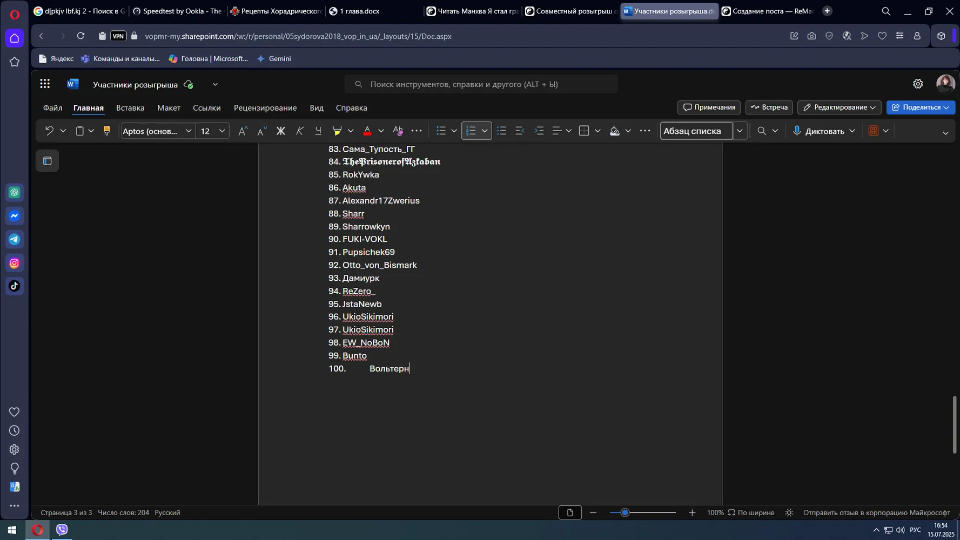Decrease font size with the shrink icon
Screen dimensions: 960x540
261,131
